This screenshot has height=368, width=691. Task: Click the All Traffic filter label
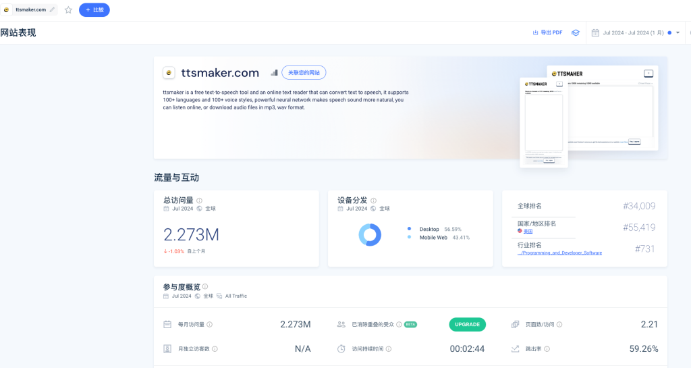point(236,296)
